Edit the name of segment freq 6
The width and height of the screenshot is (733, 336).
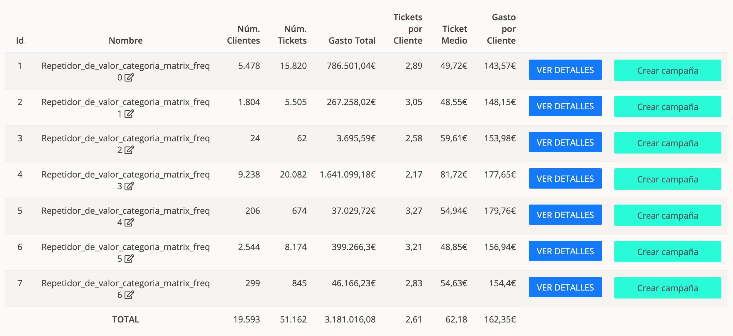[129, 295]
